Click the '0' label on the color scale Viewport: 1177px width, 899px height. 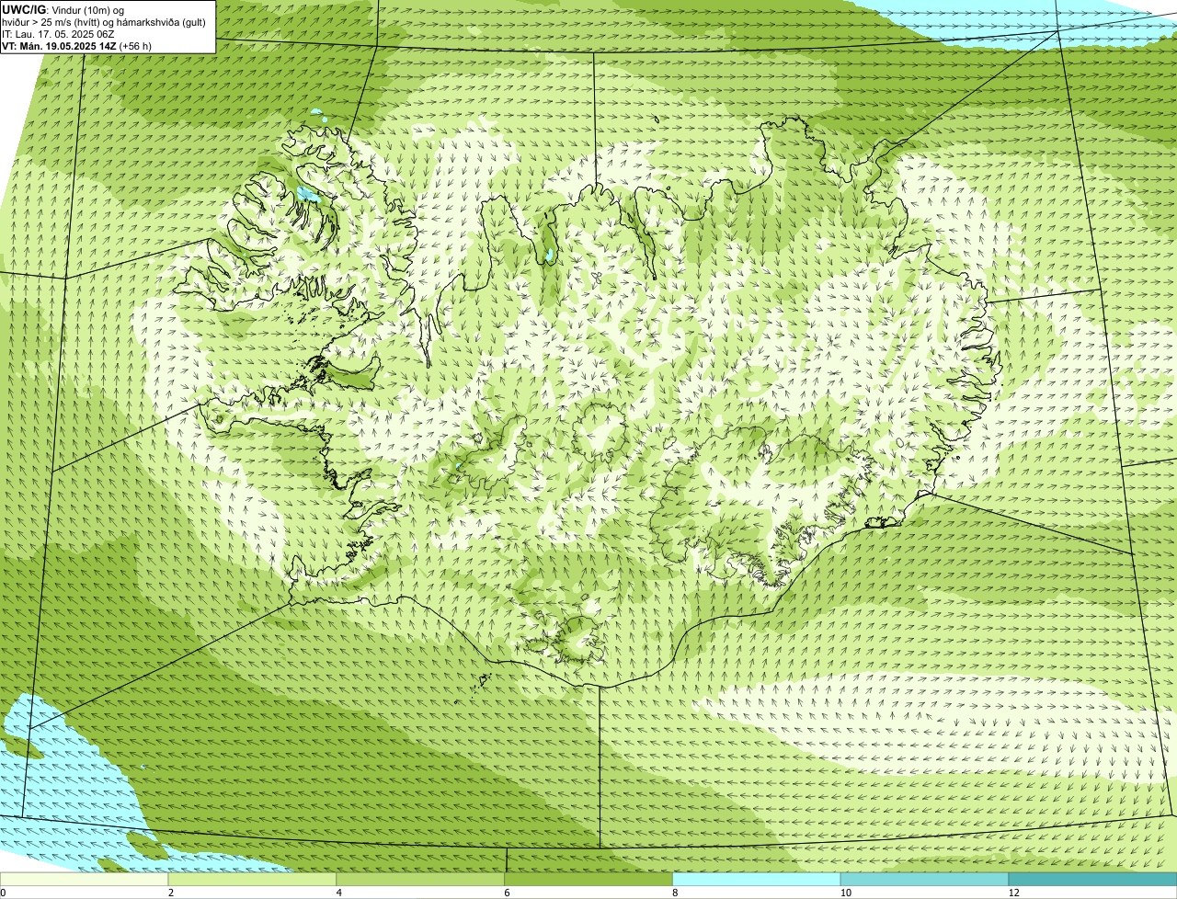(3, 893)
